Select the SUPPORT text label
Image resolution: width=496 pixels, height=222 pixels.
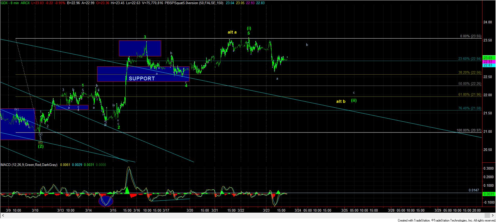[142, 79]
